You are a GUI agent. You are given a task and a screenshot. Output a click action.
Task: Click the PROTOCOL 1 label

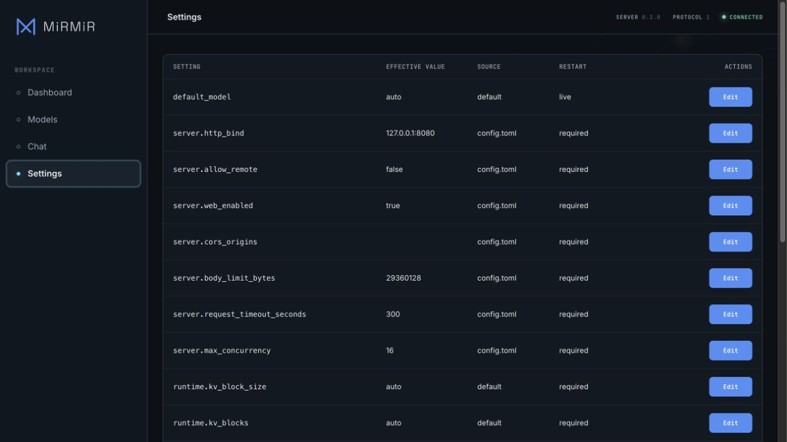691,17
